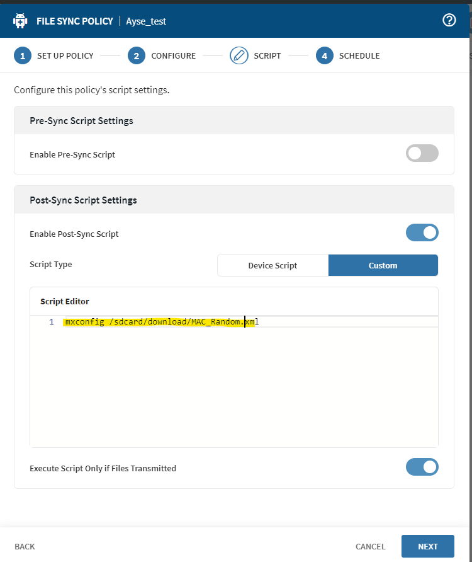Switch script type to Device Script
The image size is (472, 562).
273,265
